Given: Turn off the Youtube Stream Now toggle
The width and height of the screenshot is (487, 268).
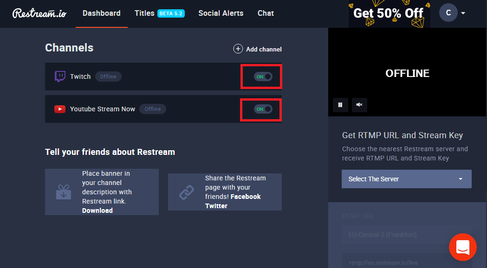Looking at the screenshot, I should pyautogui.click(x=263, y=109).
